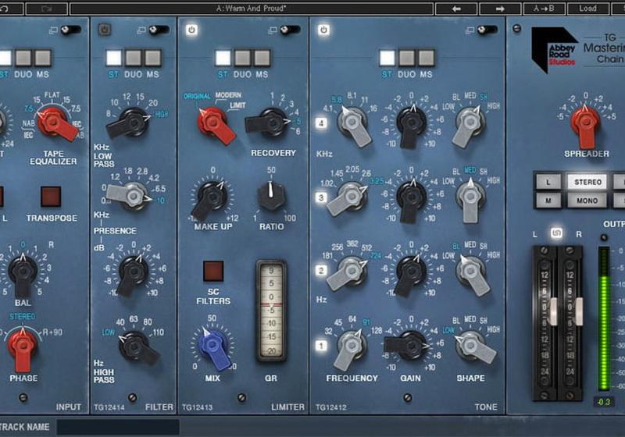
Task: Click the A→B copy button
Action: click(x=545, y=9)
